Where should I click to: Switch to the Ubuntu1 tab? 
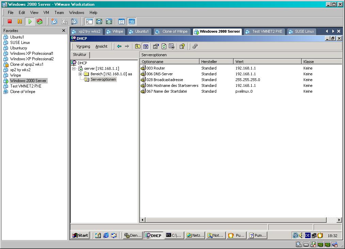pyautogui.click(x=139, y=31)
